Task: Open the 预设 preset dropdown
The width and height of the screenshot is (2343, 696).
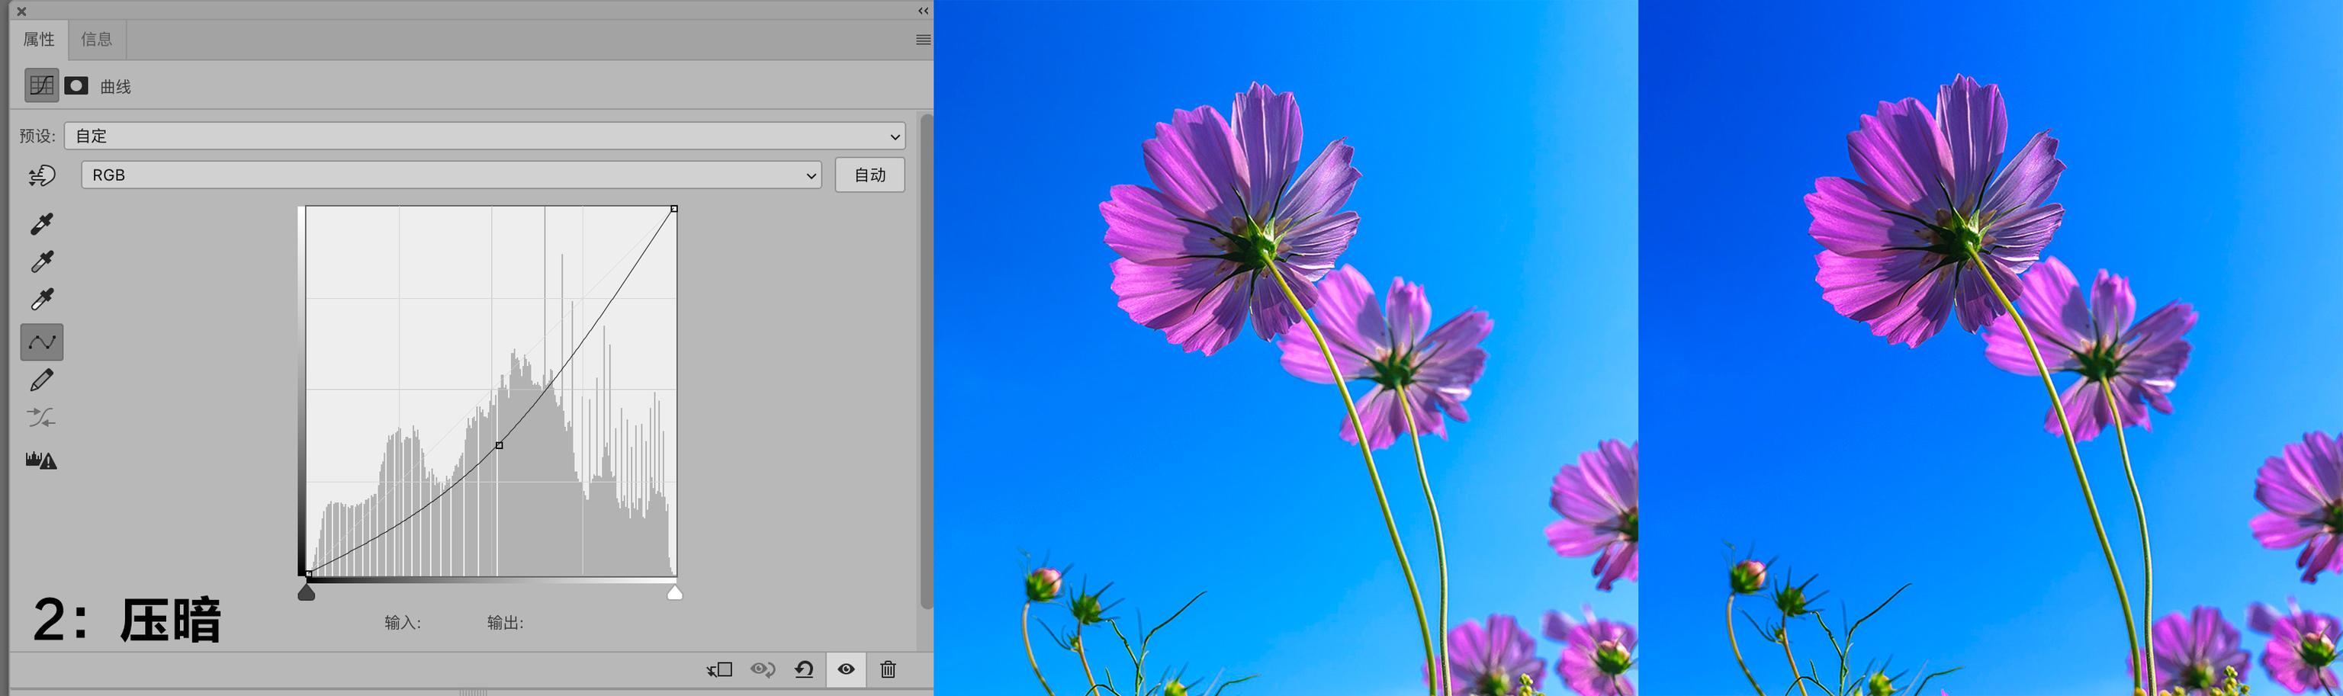Action: (485, 136)
